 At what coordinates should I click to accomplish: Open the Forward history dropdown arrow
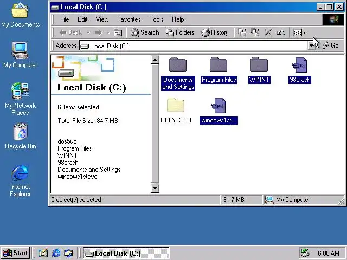(x=108, y=32)
